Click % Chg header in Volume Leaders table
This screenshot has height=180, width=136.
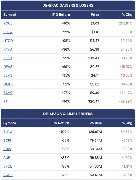coord(127,123)
